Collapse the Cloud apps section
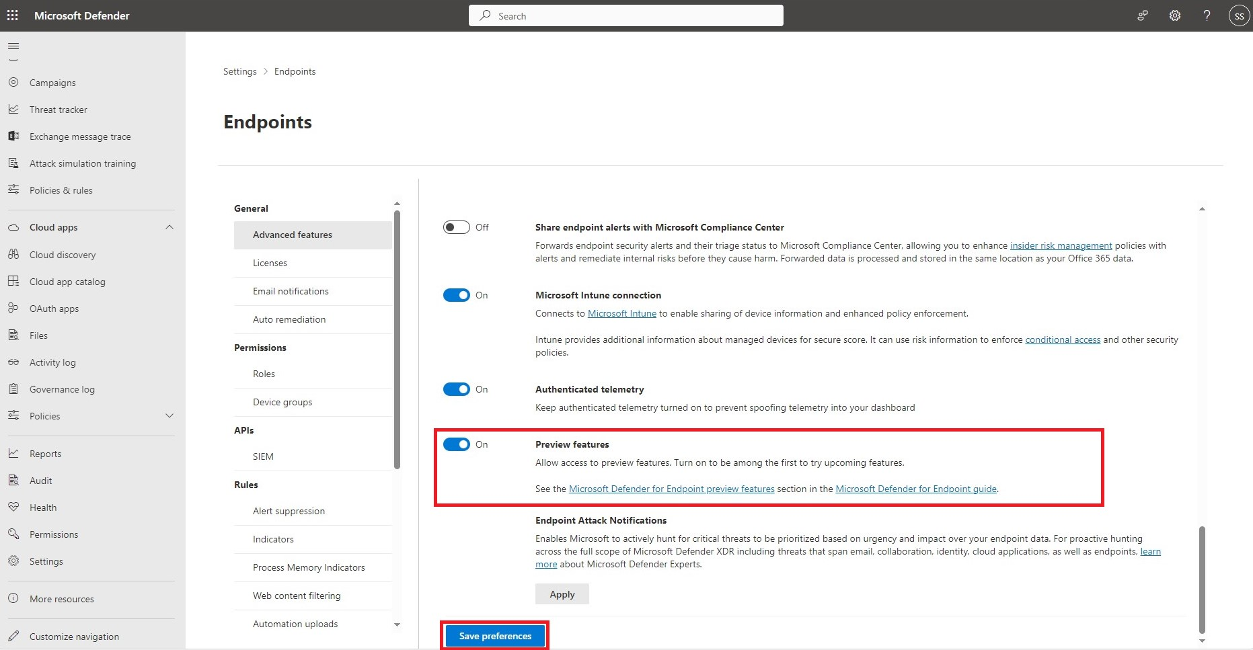This screenshot has height=650, width=1253. click(169, 227)
